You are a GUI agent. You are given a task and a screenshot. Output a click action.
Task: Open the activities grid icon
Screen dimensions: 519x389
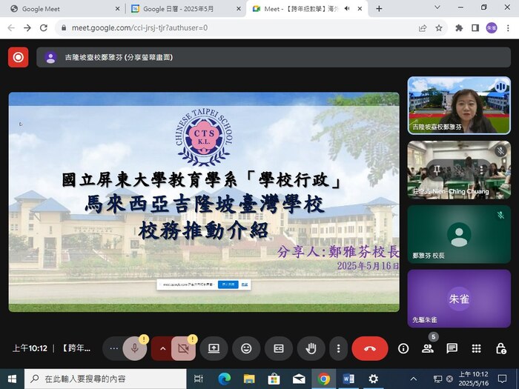pos(476,348)
